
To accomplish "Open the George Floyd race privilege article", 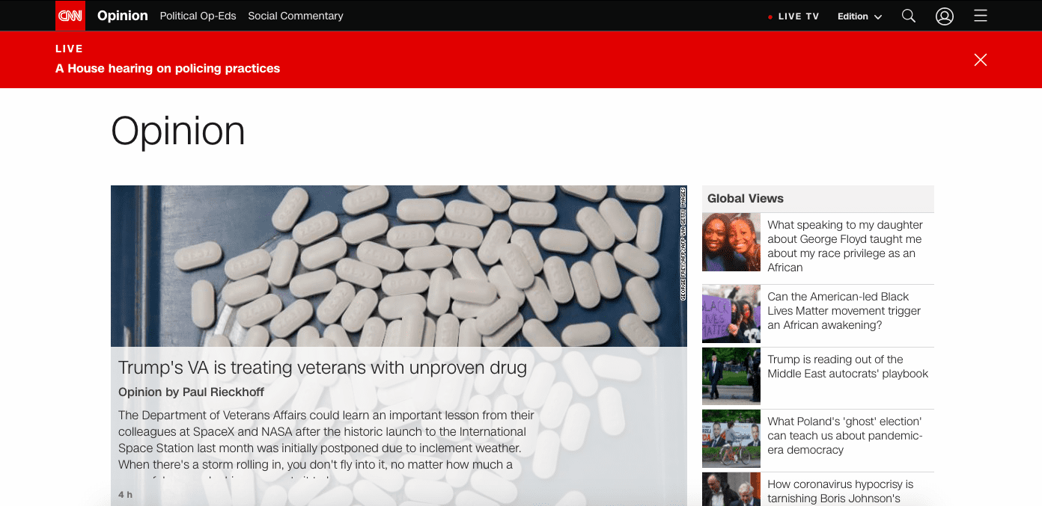I will click(845, 246).
